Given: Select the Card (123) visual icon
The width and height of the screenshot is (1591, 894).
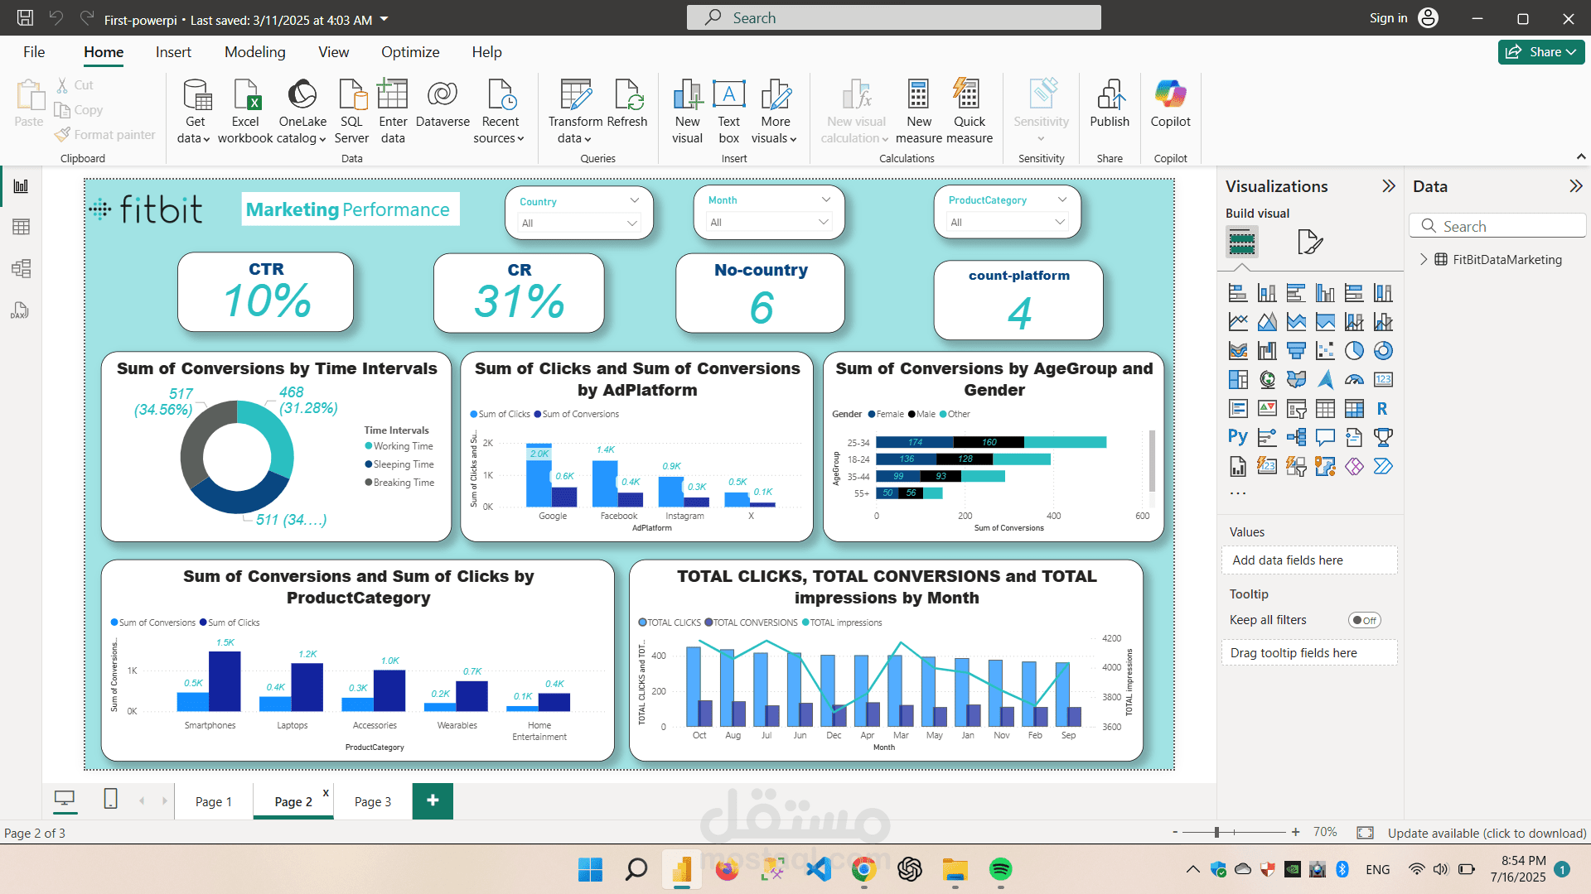Looking at the screenshot, I should pyautogui.click(x=1383, y=380).
